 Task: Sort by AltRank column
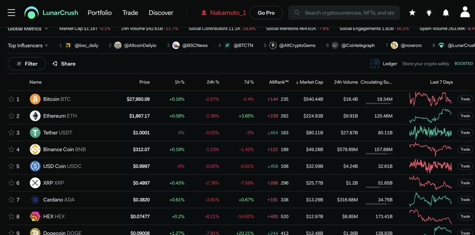point(279,82)
